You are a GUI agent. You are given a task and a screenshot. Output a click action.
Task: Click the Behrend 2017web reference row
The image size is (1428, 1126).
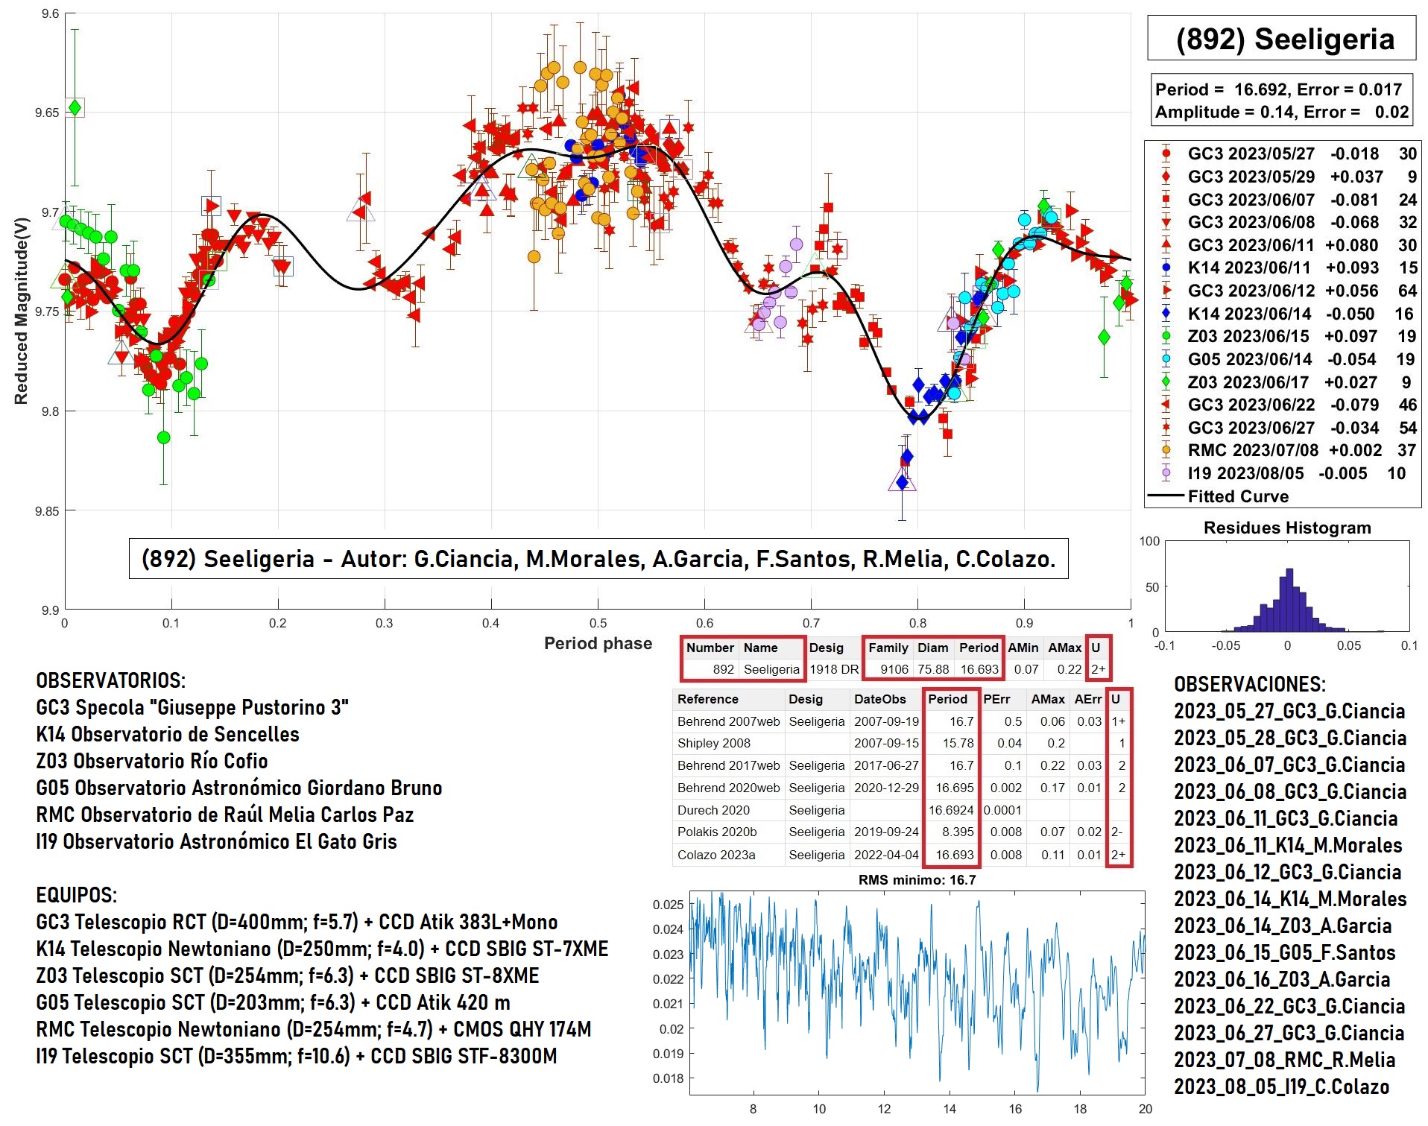902,765
